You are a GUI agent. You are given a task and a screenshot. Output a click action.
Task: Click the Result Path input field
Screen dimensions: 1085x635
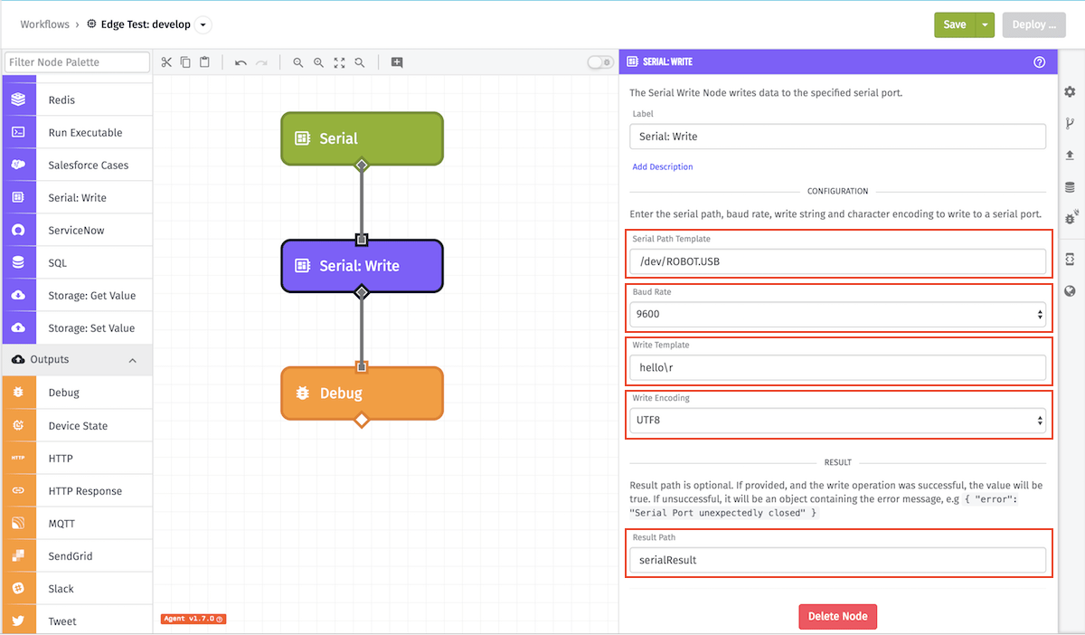(x=837, y=560)
